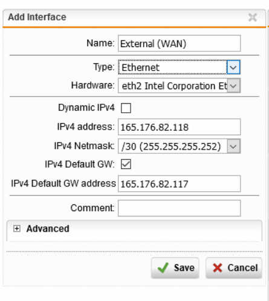Click the Save button label
Image resolution: width=269 pixels, height=301 pixels.
tap(184, 268)
